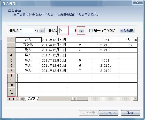The width and height of the screenshot is (145, 120).
Task: Select row header 8
Action: pyautogui.click(x=11, y=76)
